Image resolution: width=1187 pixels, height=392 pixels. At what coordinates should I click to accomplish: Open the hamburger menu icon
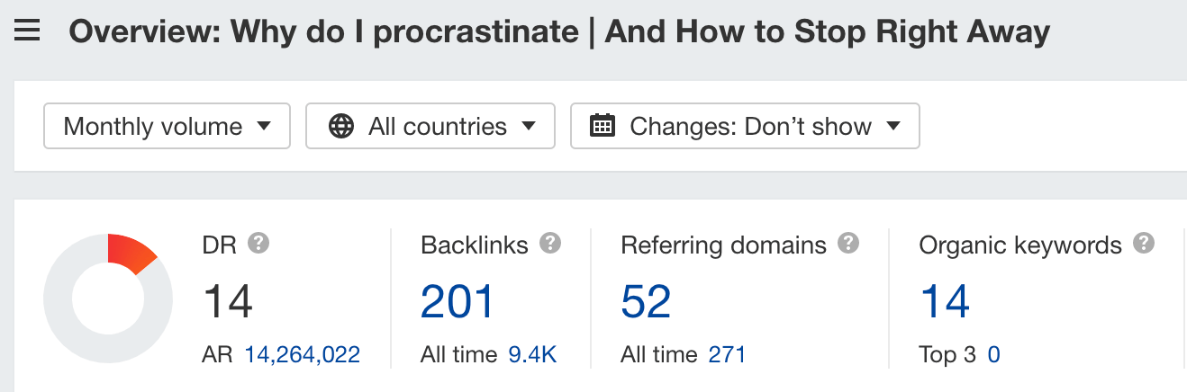(28, 33)
